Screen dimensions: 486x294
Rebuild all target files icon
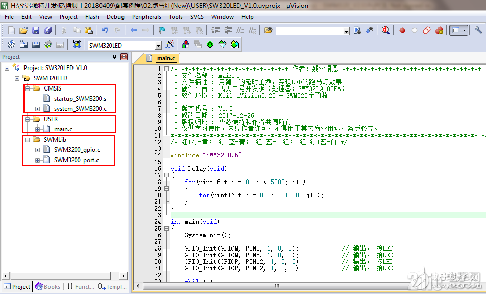point(36,44)
